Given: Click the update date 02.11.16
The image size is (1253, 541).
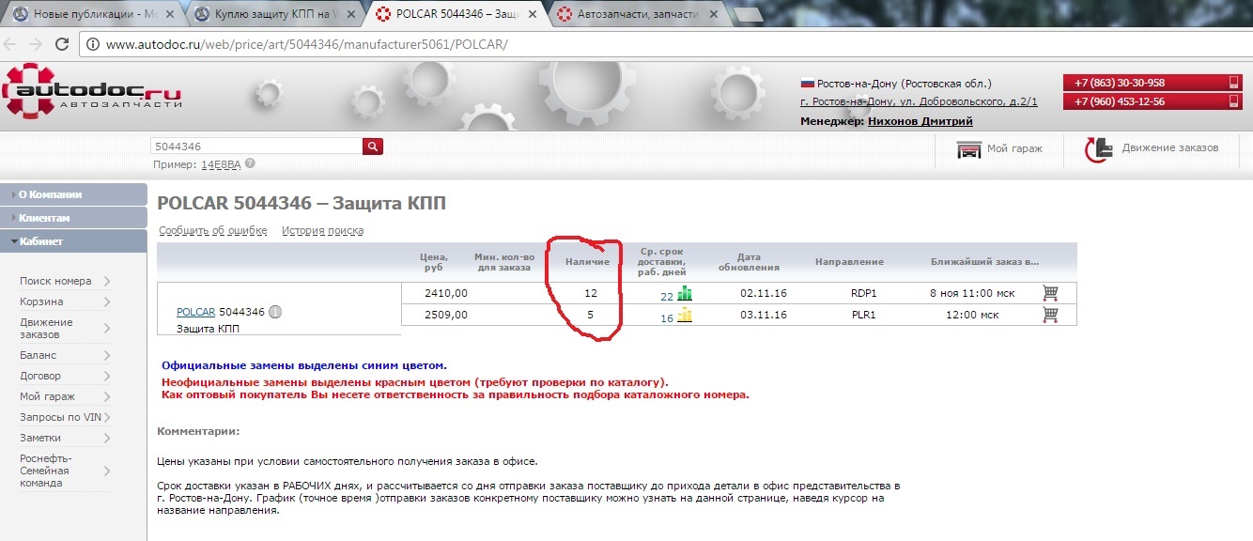Looking at the screenshot, I should pos(764,293).
